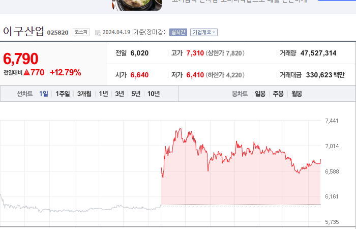This screenshot has height=229, width=356.
Task: Click the 코스피 market label
Action: [81, 32]
